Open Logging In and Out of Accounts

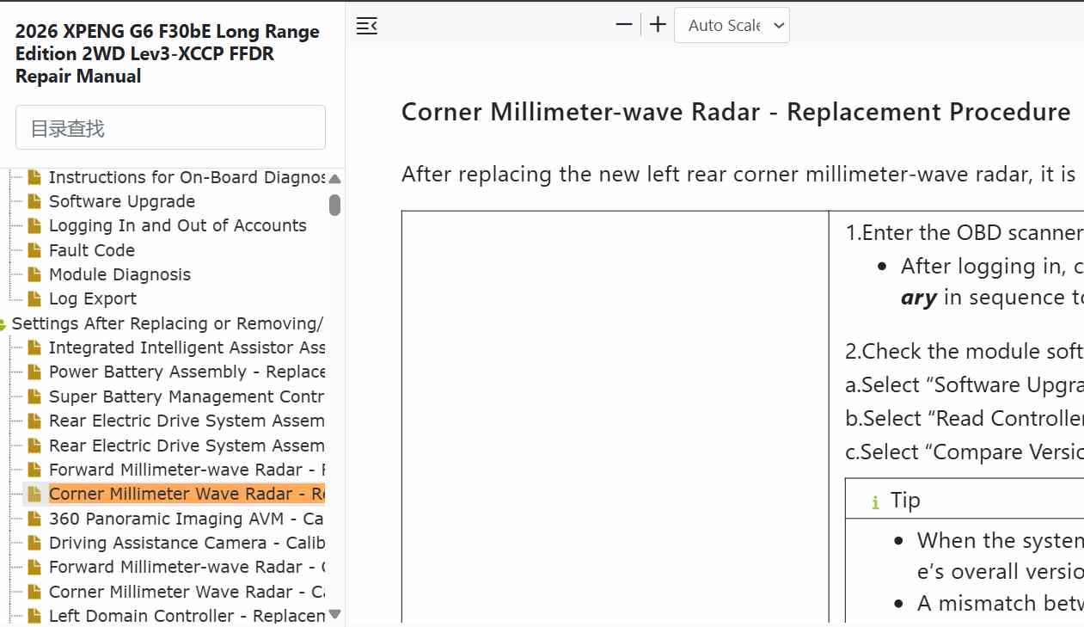point(178,225)
